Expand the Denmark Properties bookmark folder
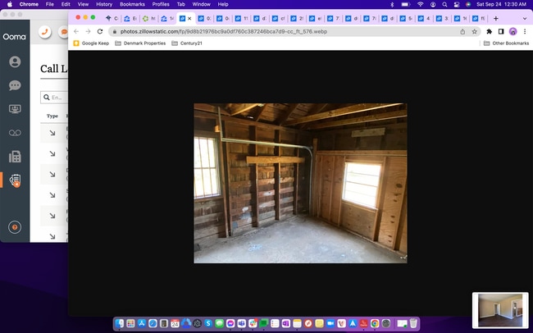The image size is (533, 333). click(140, 43)
